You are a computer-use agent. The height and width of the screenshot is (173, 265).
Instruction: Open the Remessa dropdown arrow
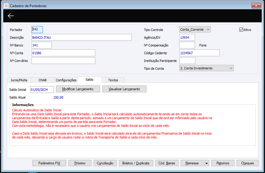tap(206, 163)
